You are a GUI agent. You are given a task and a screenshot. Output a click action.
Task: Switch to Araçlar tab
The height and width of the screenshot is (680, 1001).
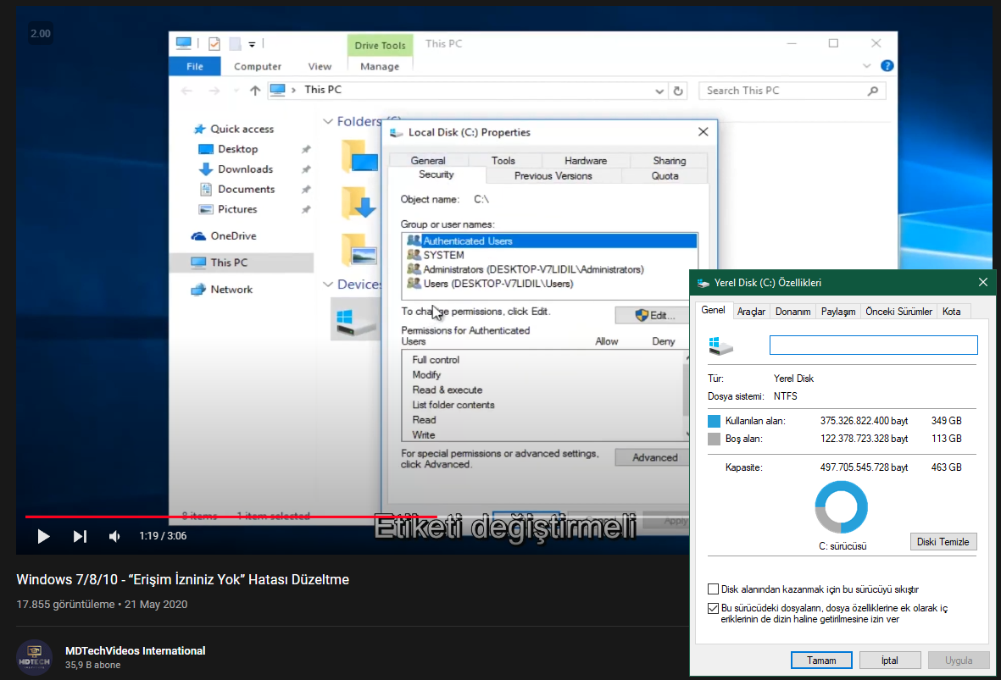pos(751,312)
